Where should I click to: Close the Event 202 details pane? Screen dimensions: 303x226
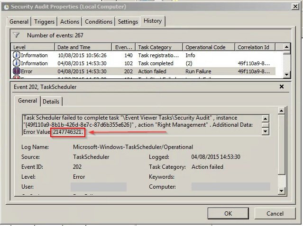281,87
